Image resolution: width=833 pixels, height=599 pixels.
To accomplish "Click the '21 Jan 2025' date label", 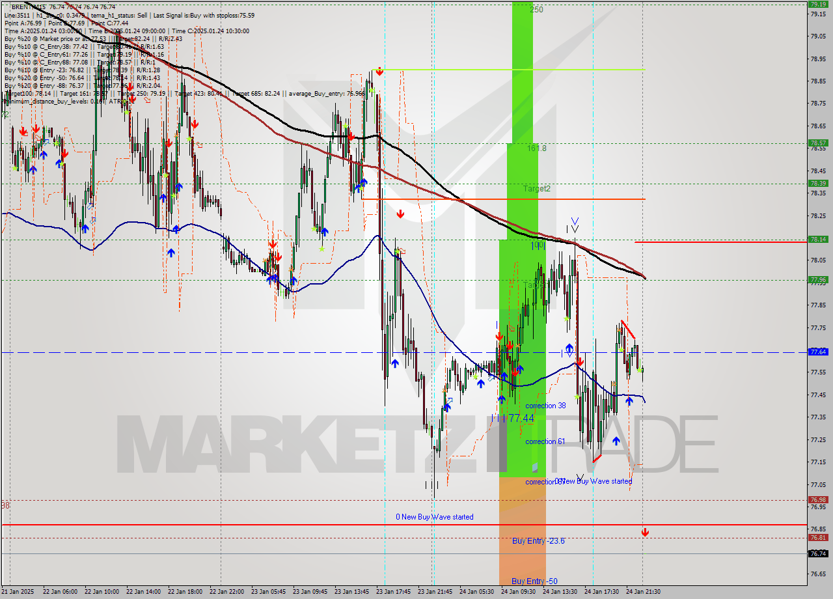I will [x=19, y=592].
